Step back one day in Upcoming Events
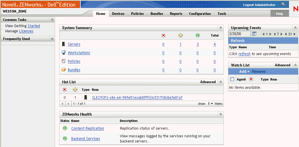Image resolution: width=299 pixels, height=147 pixels. point(264,34)
